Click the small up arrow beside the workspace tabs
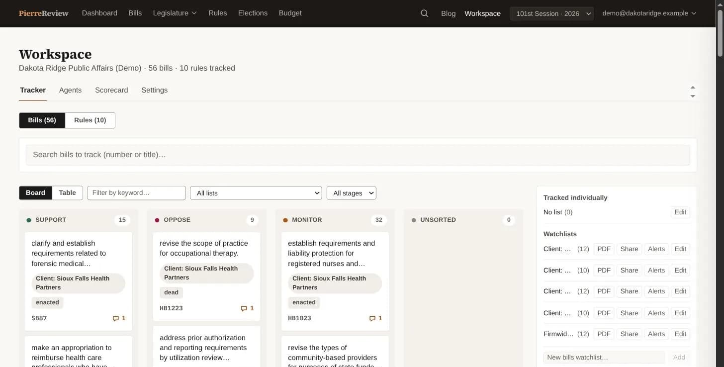 point(693,87)
